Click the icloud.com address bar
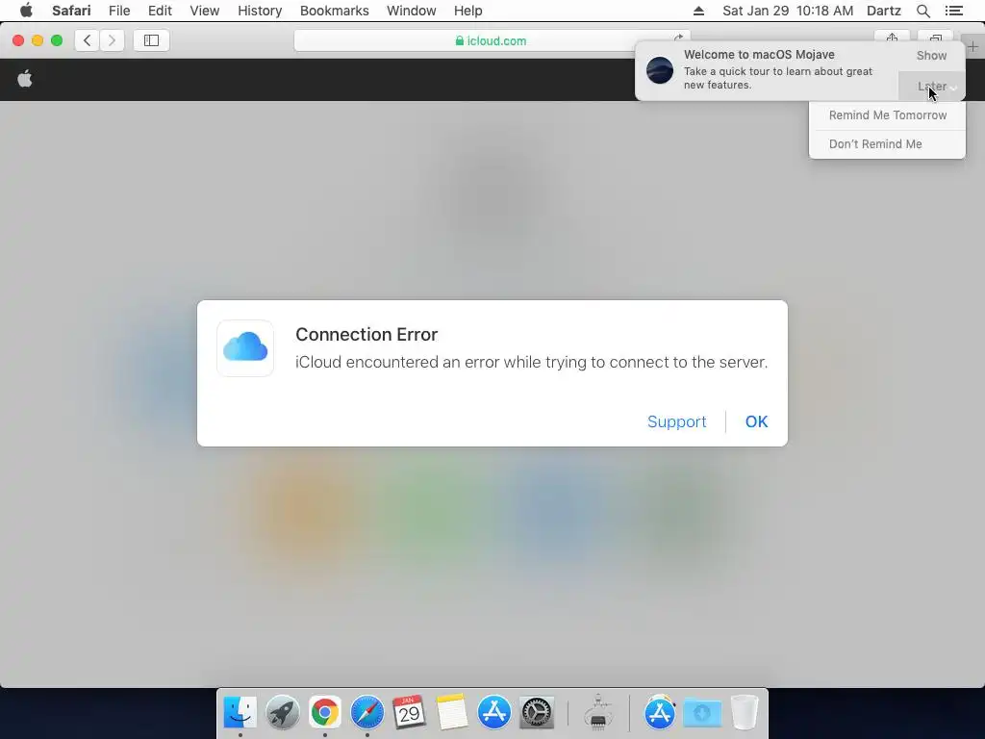 (492, 40)
